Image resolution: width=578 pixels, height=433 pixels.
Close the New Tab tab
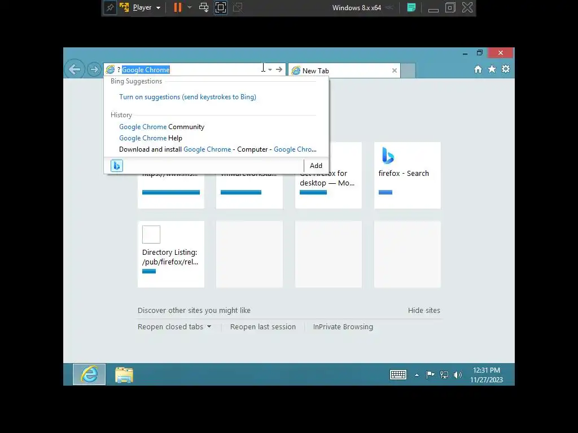tap(395, 70)
